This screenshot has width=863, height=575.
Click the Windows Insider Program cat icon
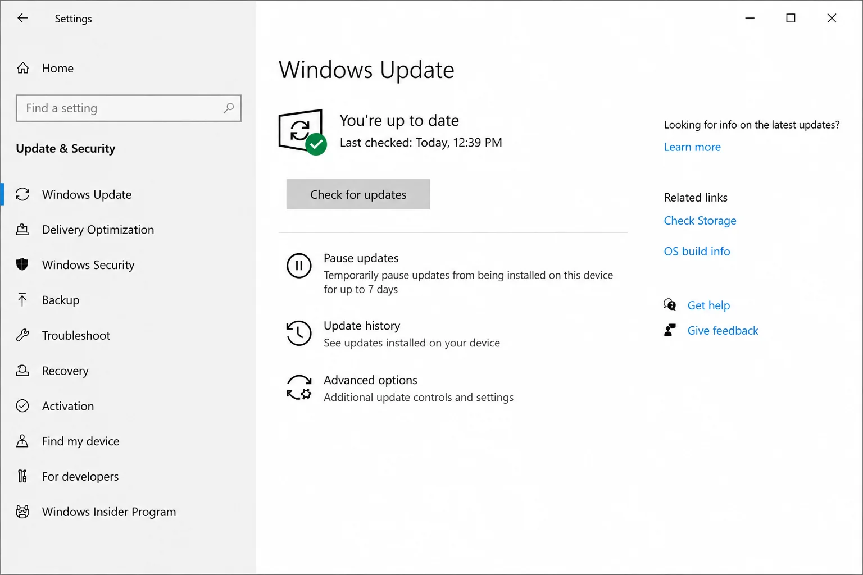pos(22,512)
